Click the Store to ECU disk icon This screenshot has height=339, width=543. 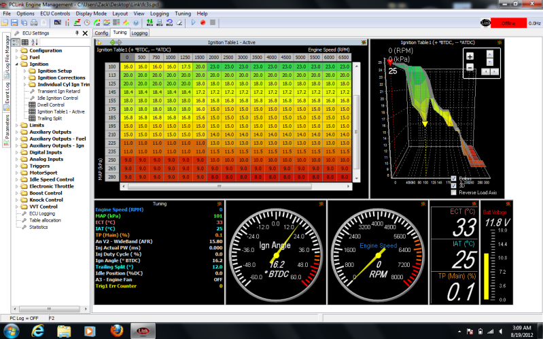click(160, 23)
